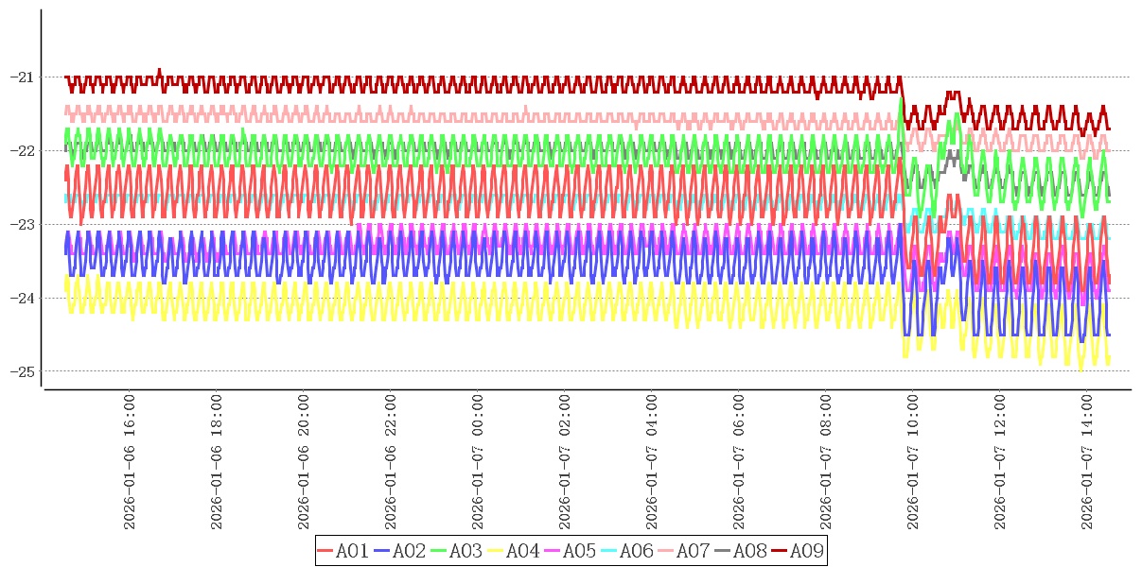Viewport: 1142px width, 567px height.
Task: Click the -22 y-axis tick label
Action: [x=21, y=150]
